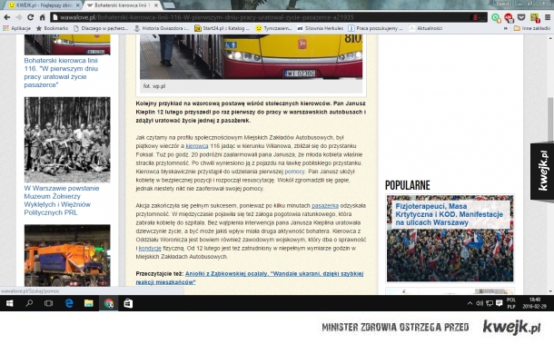This screenshot has width=554, height=344.
Task: Click the bus thumbnail in left sidebar
Action: pyautogui.click(x=67, y=44)
